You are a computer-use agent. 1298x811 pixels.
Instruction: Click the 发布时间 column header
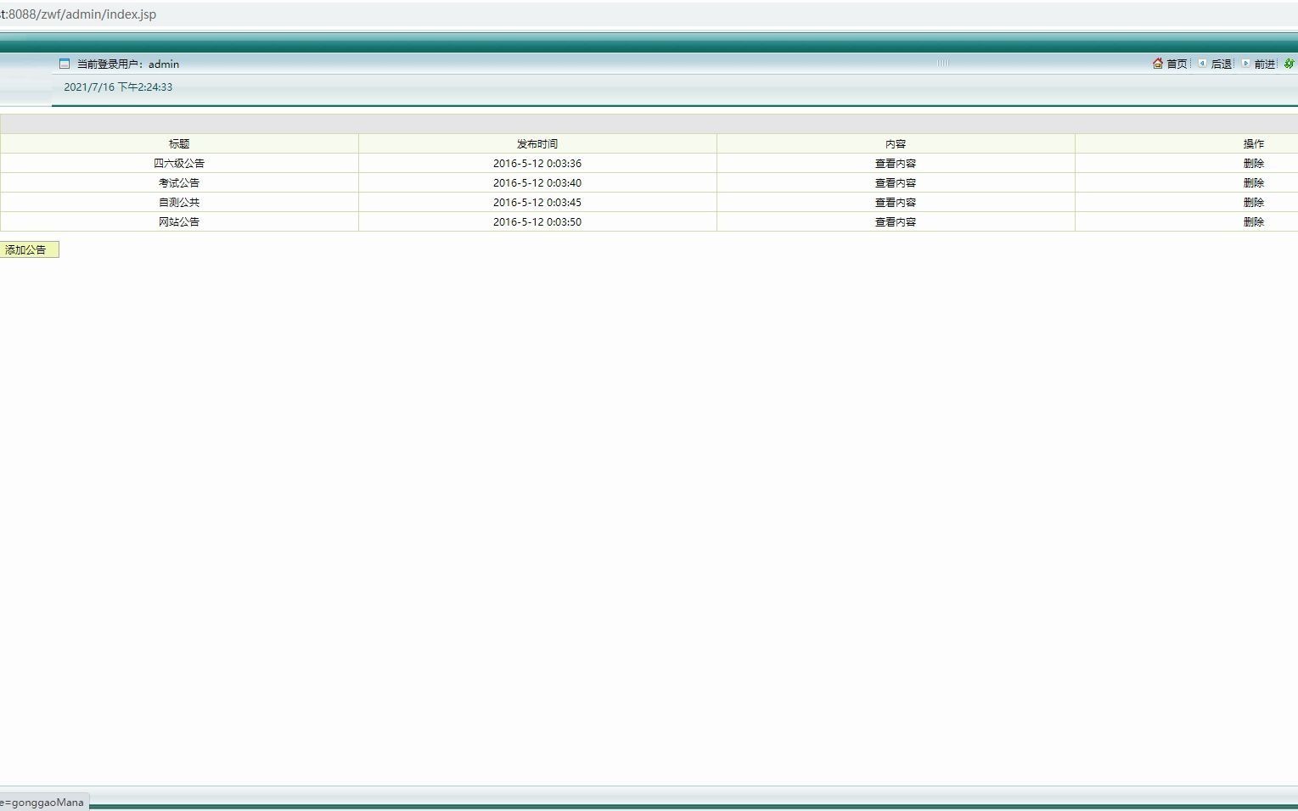[x=537, y=143]
